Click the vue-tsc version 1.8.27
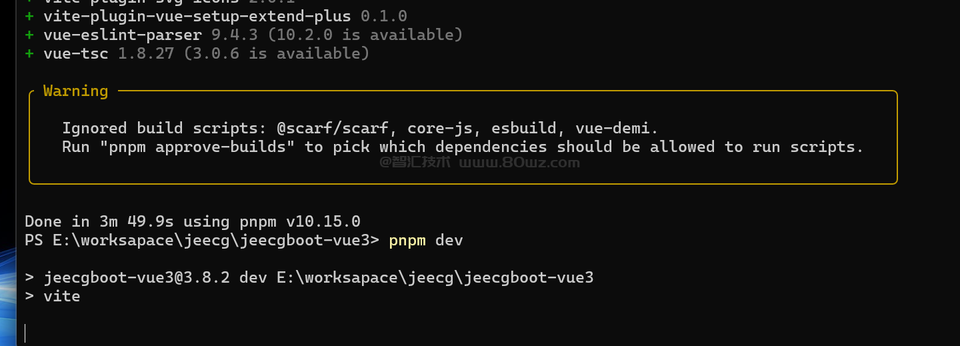This screenshot has width=960, height=346. [x=146, y=53]
